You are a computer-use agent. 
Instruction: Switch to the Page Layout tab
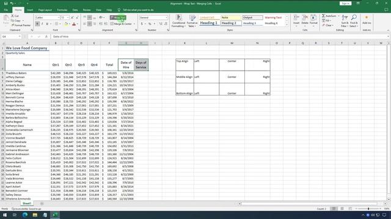[x=45, y=10]
